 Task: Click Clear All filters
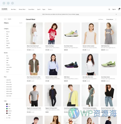(21, 23)
